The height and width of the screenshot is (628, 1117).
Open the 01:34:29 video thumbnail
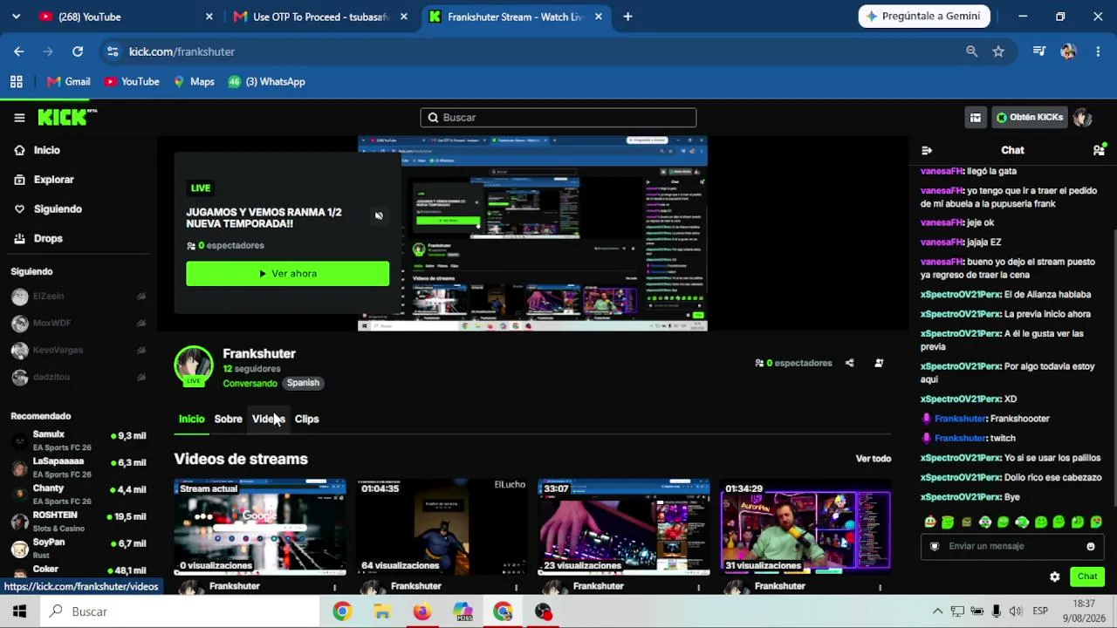[x=805, y=527]
